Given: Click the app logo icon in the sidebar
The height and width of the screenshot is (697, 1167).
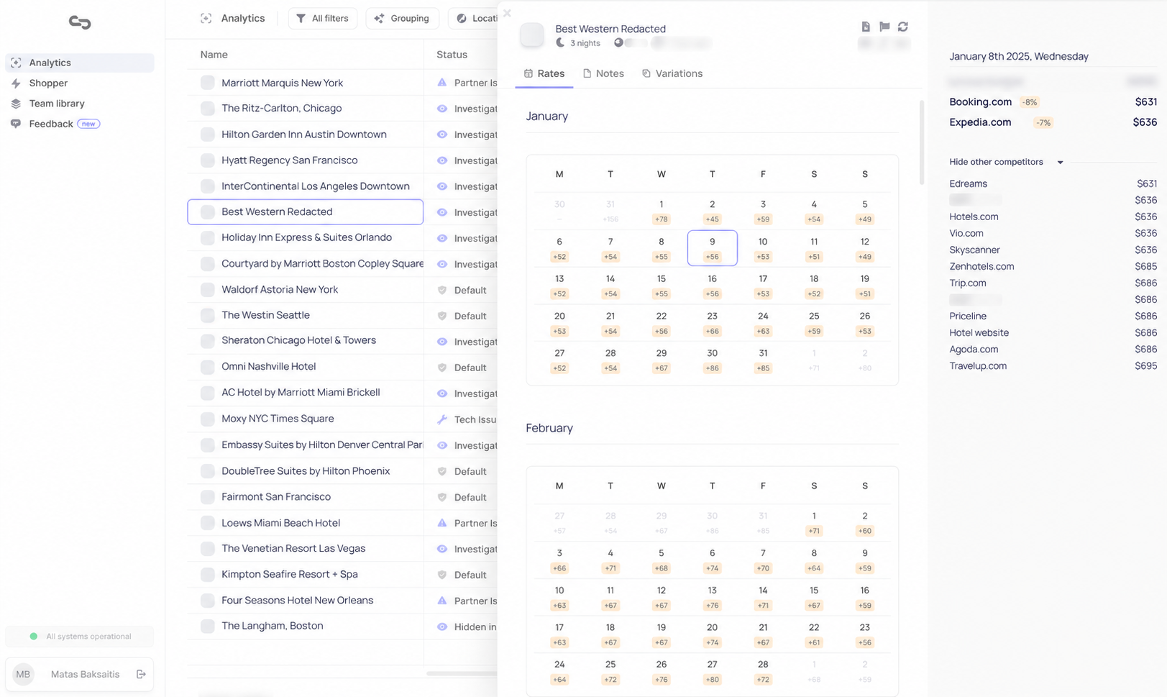Looking at the screenshot, I should [80, 23].
